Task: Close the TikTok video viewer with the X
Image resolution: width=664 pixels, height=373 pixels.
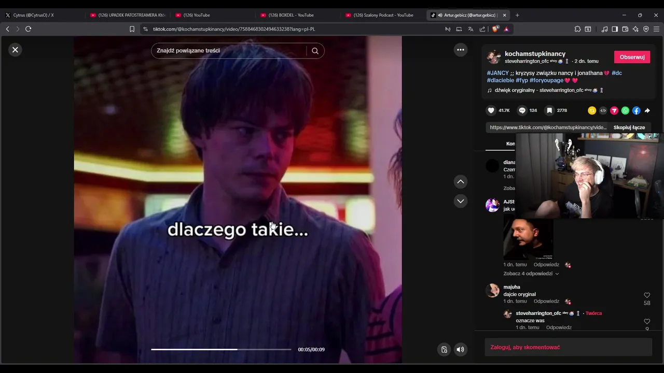Action: pos(15,50)
